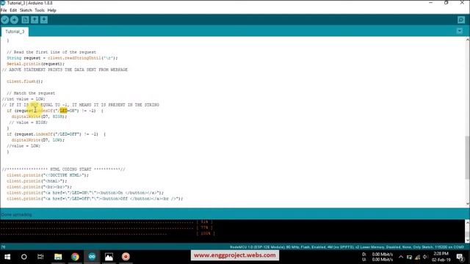Viewport: 470px width, 264px height.
Task: Click the red screen recorder taskbar icon
Action: click(x=126, y=257)
